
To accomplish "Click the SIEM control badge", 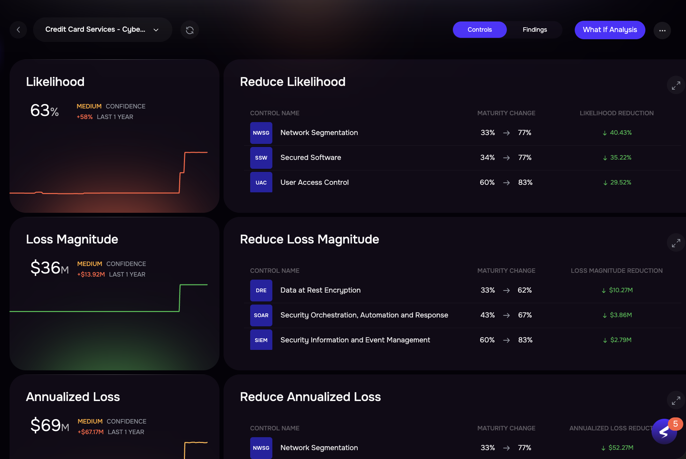I will pyautogui.click(x=261, y=340).
